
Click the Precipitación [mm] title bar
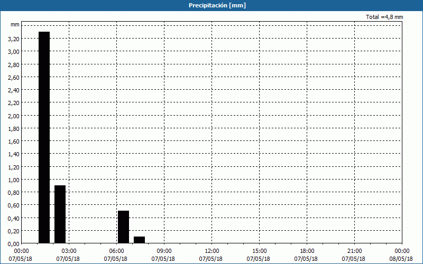pos(212,5)
